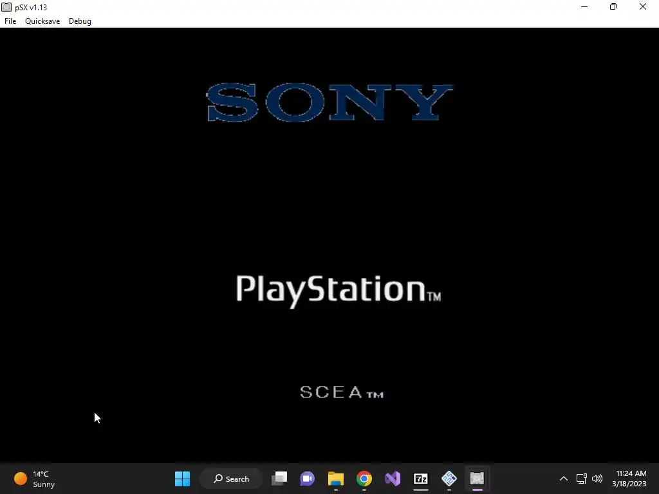Viewport: 659px width, 494px height.
Task: Show hidden system tray icons
Action: point(564,479)
